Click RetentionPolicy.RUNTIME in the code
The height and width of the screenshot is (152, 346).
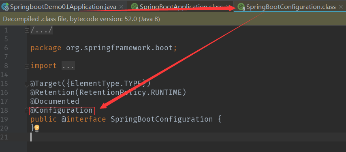pyautogui.click(x=130, y=92)
